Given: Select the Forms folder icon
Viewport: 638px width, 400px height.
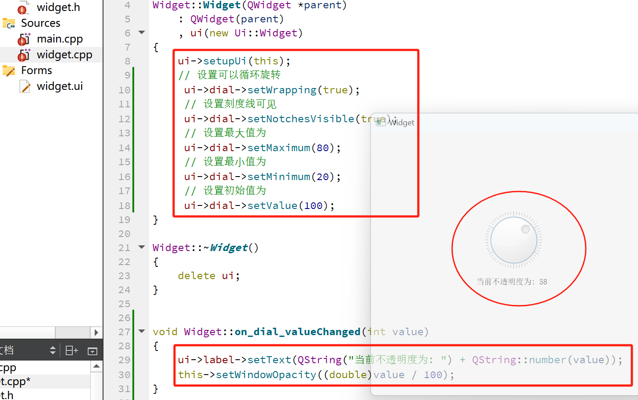Looking at the screenshot, I should tap(9, 71).
